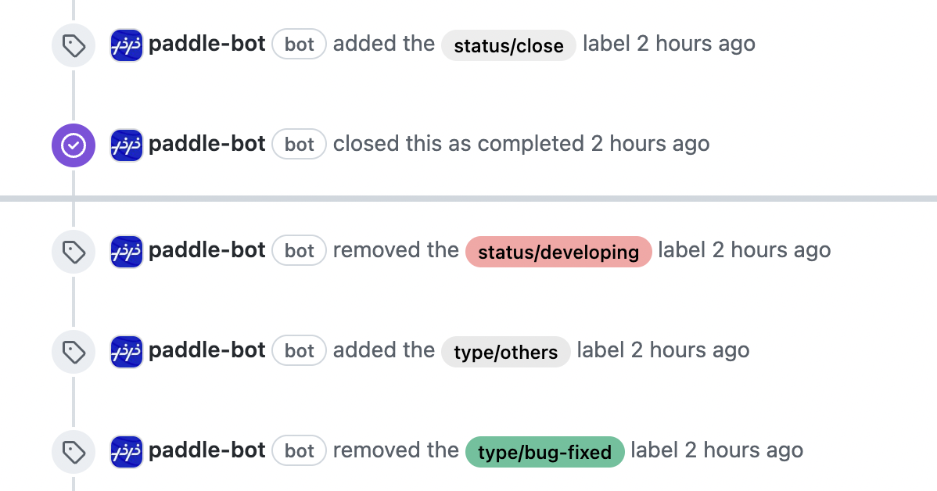Open the status/developing label
937x491 pixels.
[x=558, y=252]
